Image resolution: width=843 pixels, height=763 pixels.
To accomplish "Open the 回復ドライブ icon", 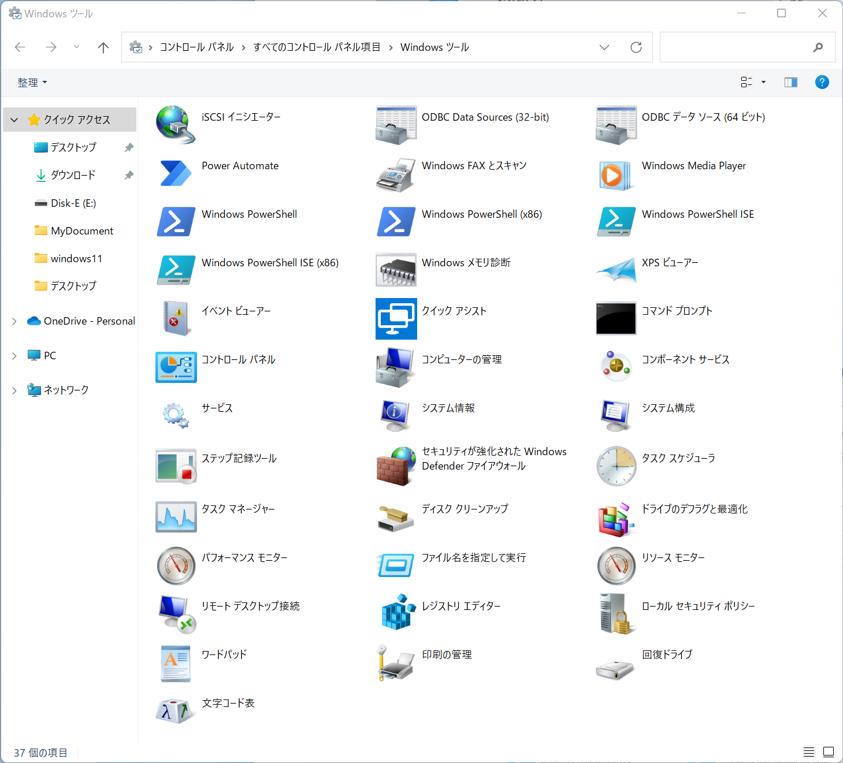I will coord(616,670).
